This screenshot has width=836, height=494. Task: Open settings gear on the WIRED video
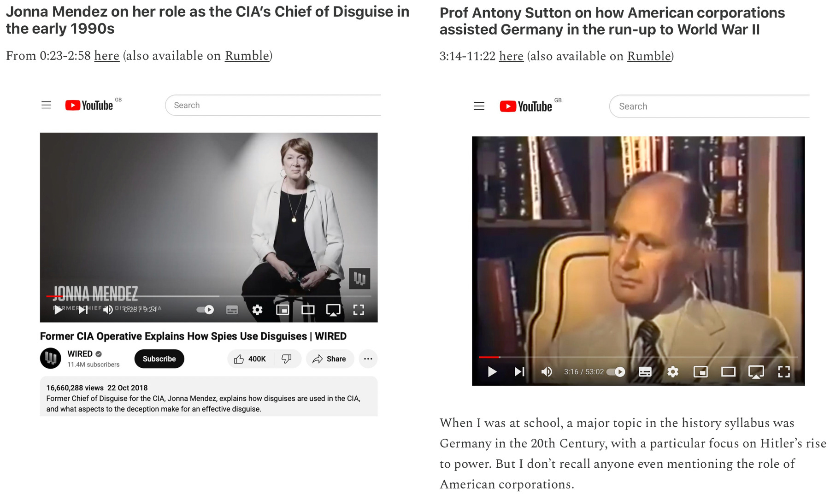pos(258,310)
